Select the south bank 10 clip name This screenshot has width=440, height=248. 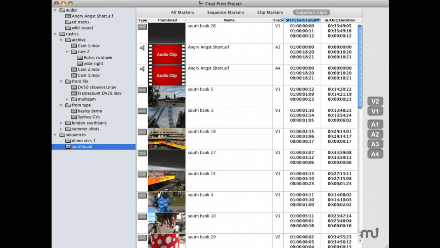[x=202, y=216]
